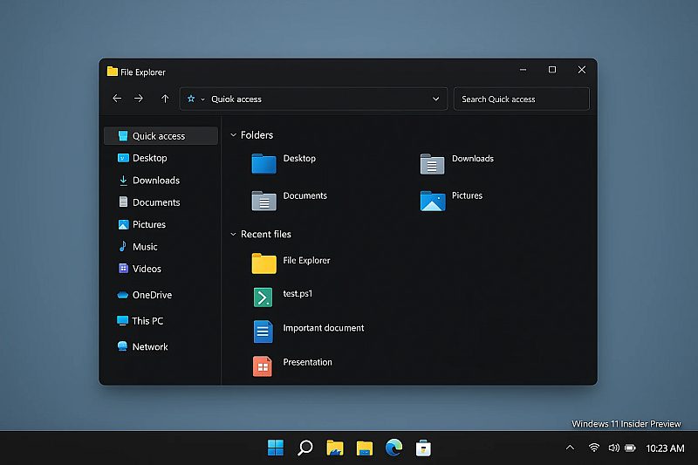Expand the address bar history dropdown
Image resolution: width=698 pixels, height=465 pixels.
[435, 99]
